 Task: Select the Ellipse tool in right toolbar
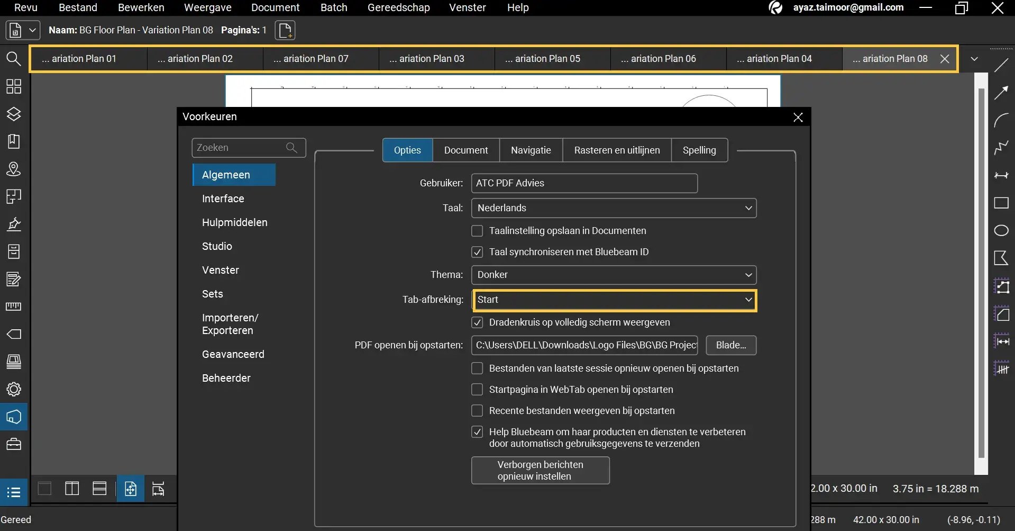coord(1001,230)
